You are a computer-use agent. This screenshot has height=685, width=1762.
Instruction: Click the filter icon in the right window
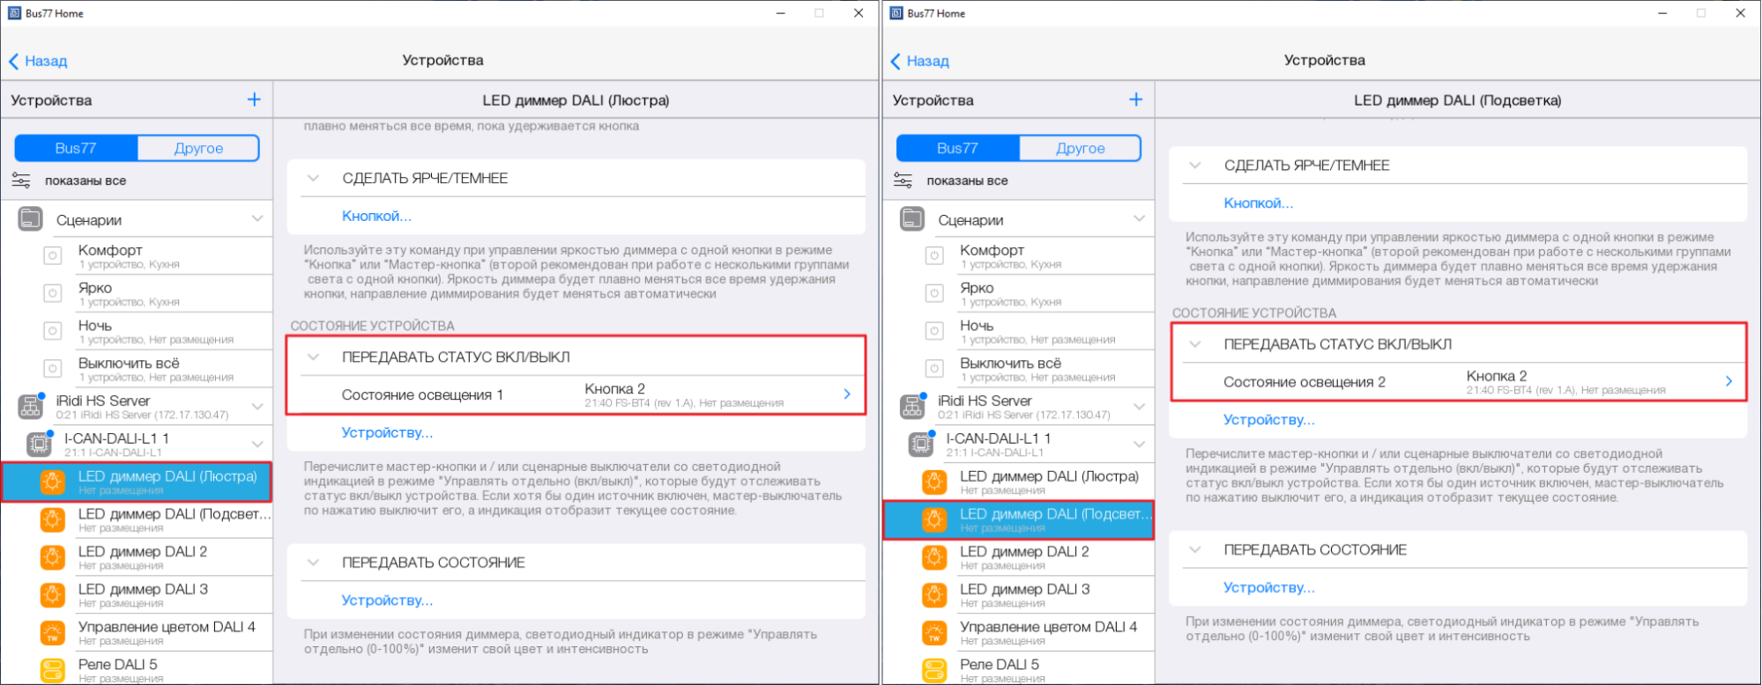pyautogui.click(x=903, y=180)
